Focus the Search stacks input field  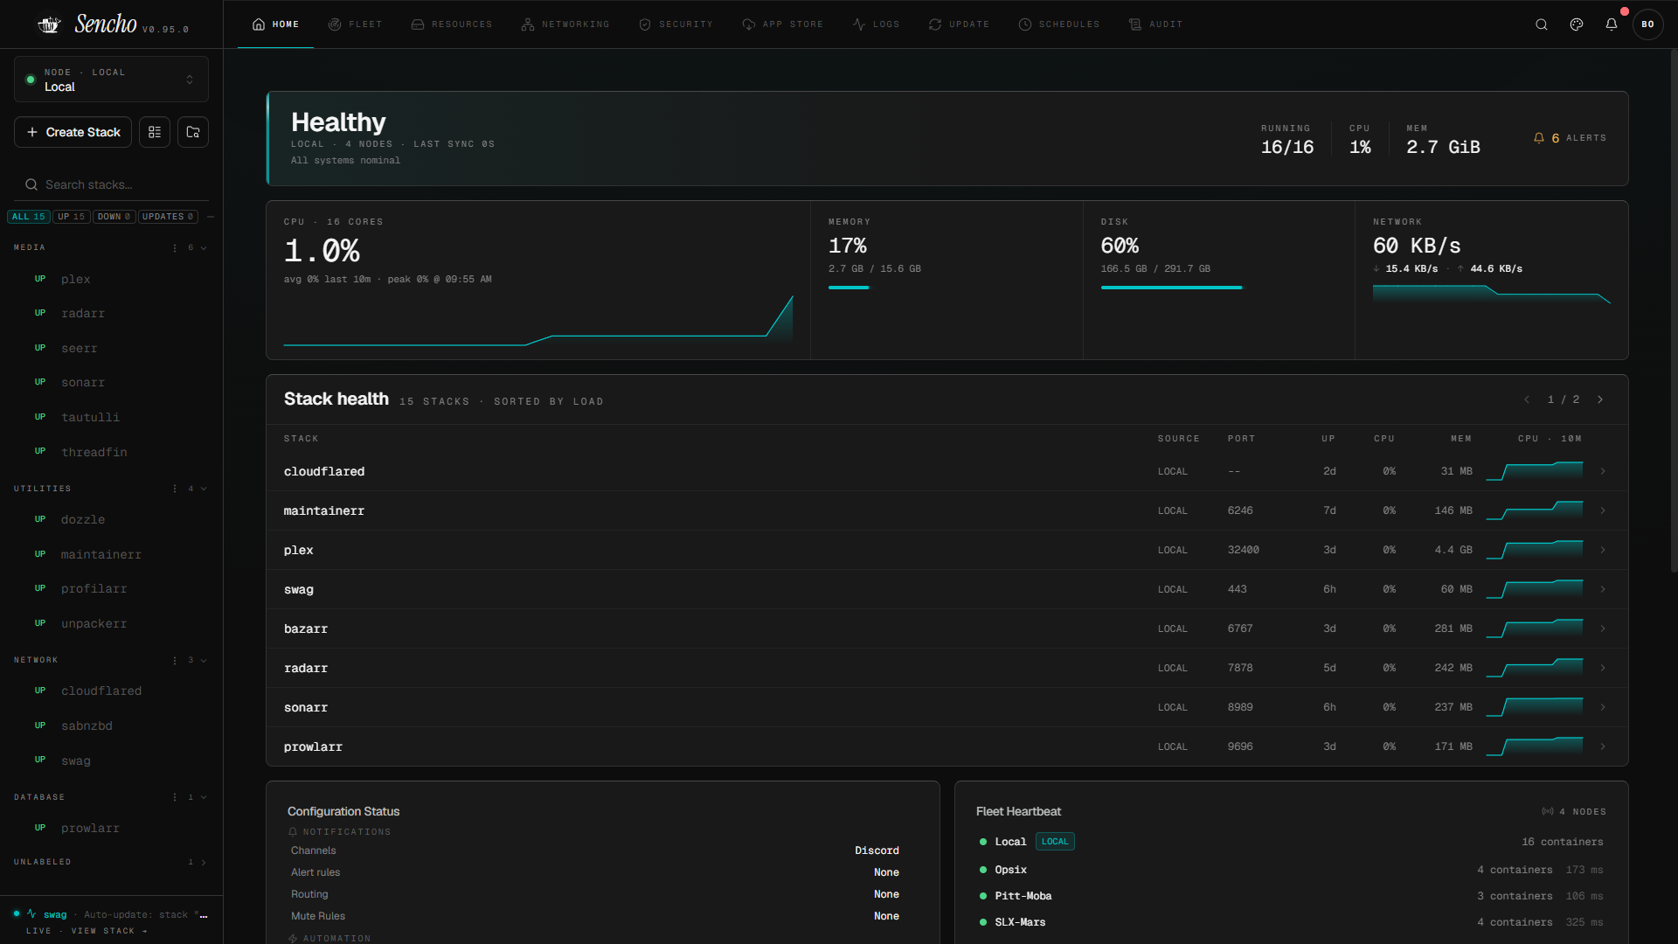click(x=111, y=184)
